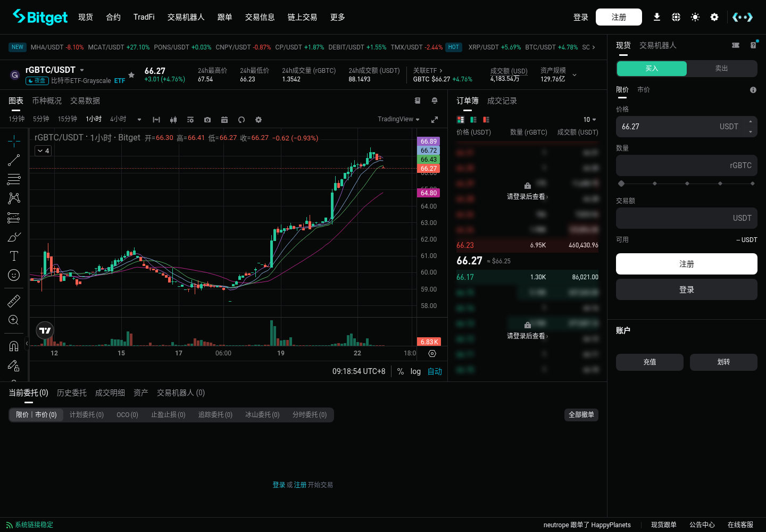Switch to 历史委托 order history tab
Viewport: 766px width, 532px height.
pyautogui.click(x=72, y=393)
